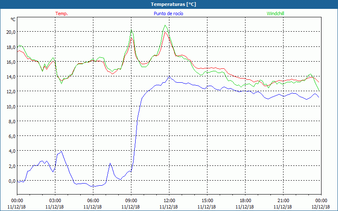
Task: Click the 20,0 y-axis value
Action: pos(11,32)
